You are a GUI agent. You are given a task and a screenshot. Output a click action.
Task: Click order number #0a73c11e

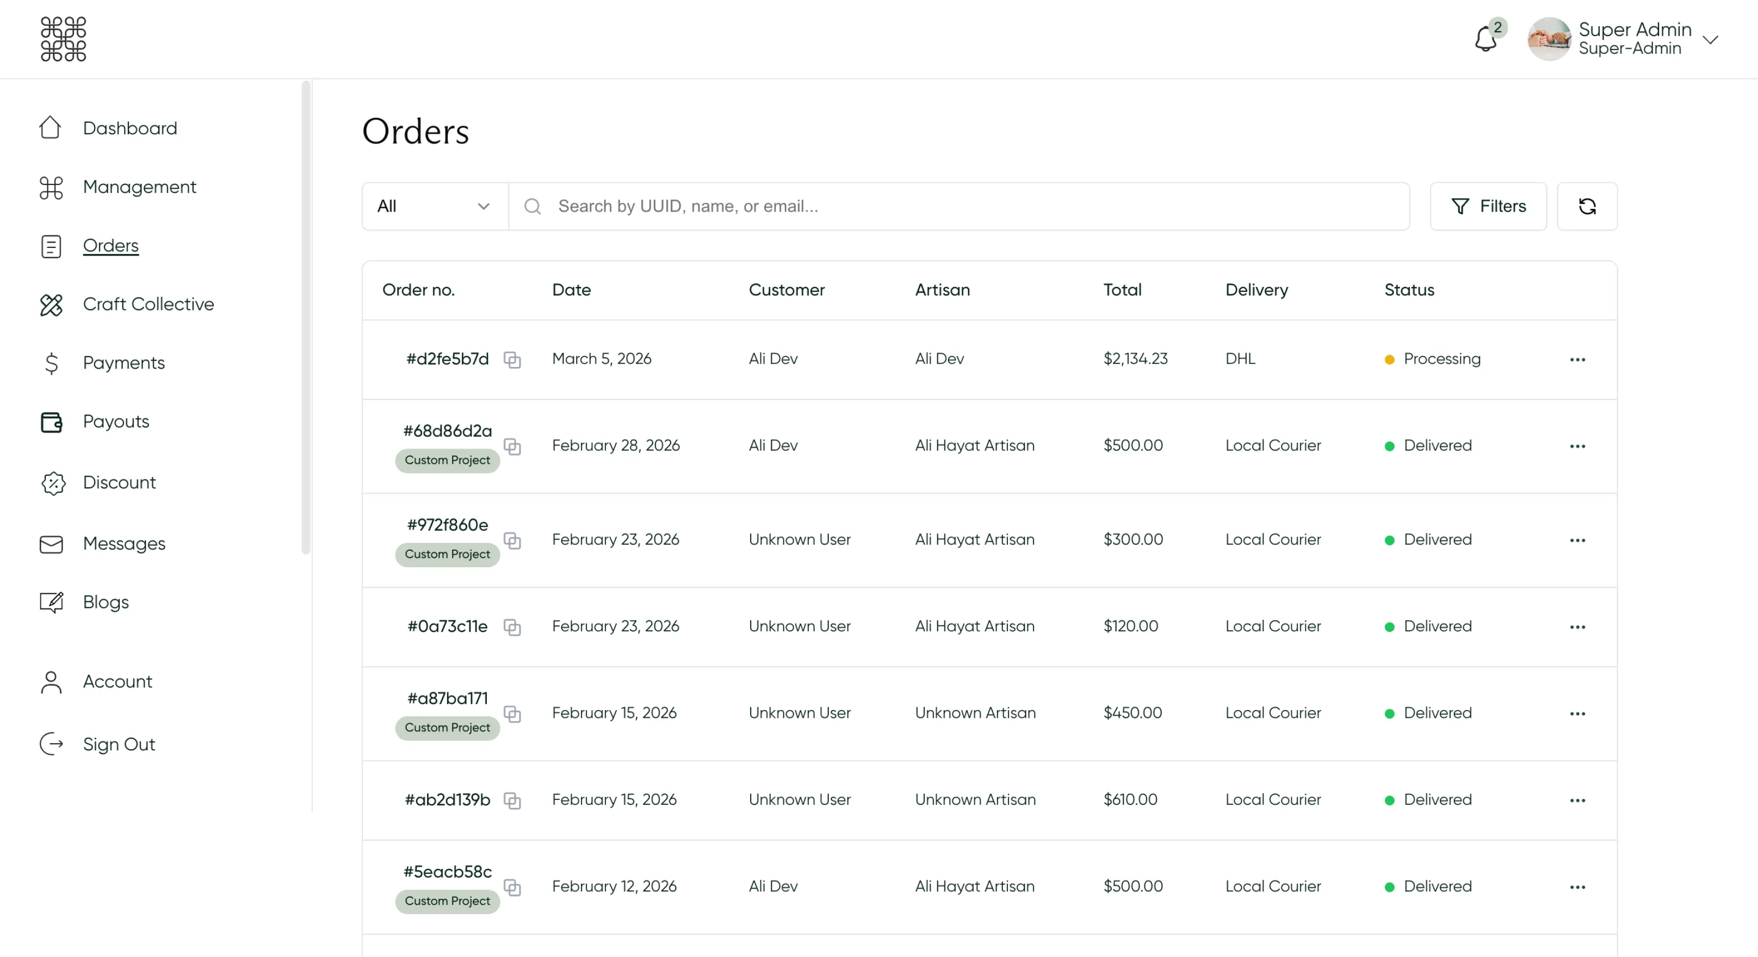coord(448,626)
